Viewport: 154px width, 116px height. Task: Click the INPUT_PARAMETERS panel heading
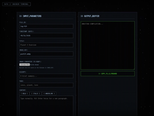pos(30,16)
